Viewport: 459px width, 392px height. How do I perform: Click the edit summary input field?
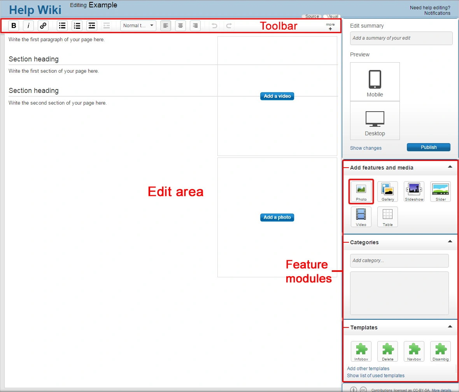pyautogui.click(x=401, y=38)
